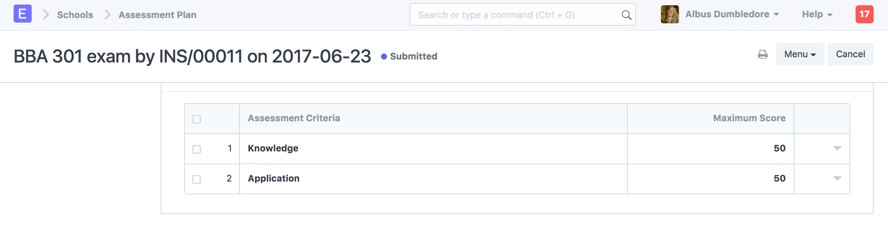Screen dimensions: 888x229
Task: Click the Cancel button
Action: click(x=851, y=54)
